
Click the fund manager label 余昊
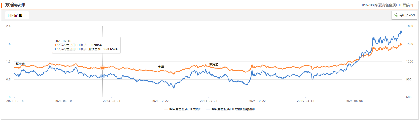pyautogui.click(x=161, y=67)
